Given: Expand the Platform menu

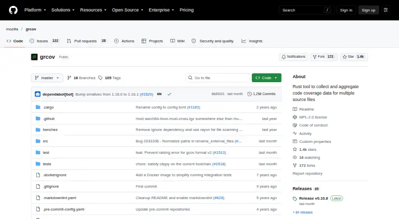Looking at the screenshot, I should pos(35,10).
